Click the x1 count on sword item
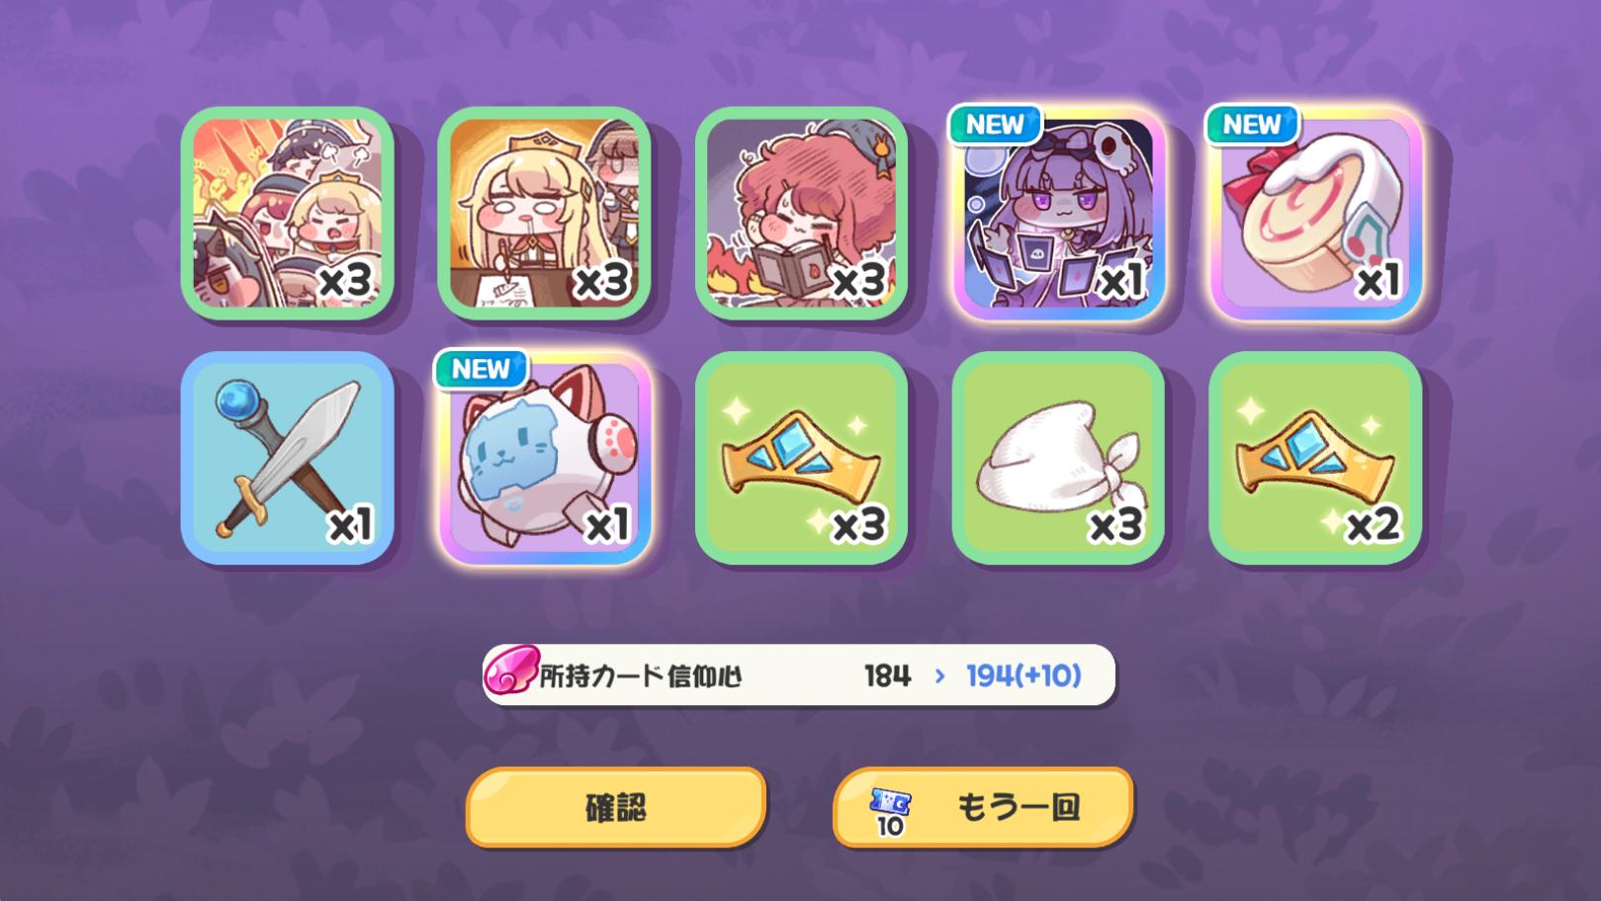1601x901 pixels. (351, 525)
